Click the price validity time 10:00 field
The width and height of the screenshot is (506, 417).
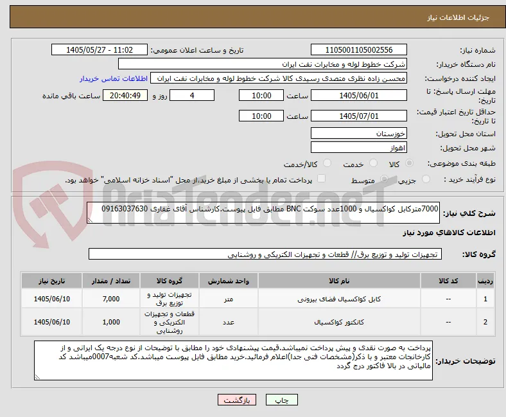(261, 116)
